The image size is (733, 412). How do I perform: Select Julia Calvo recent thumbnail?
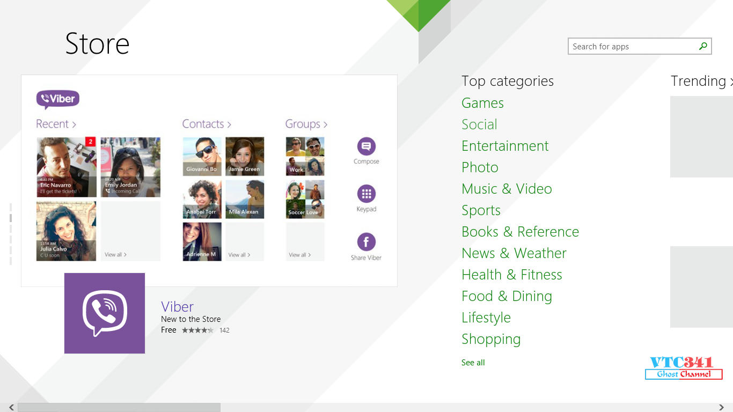coord(67,231)
